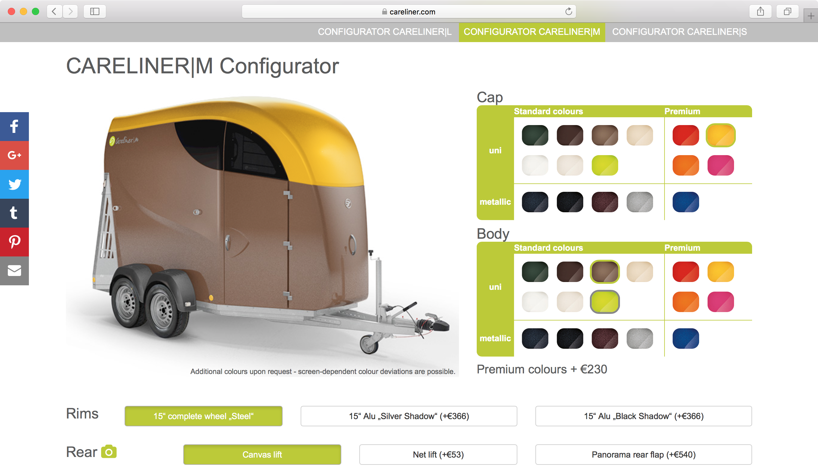Image resolution: width=818 pixels, height=469 pixels.
Task: Pick metallic black Body colour
Action: tap(570, 339)
